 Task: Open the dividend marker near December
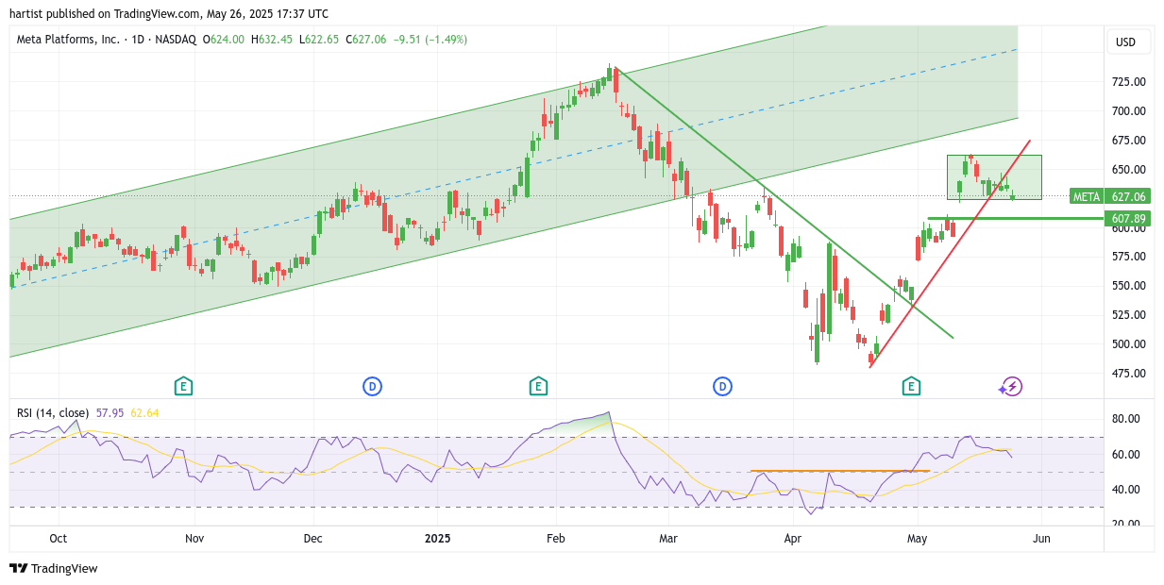pos(373,386)
